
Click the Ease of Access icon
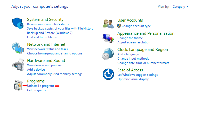(108, 74)
